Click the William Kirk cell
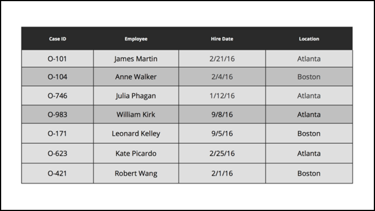Screen dimensions: 375x211 pos(136,114)
